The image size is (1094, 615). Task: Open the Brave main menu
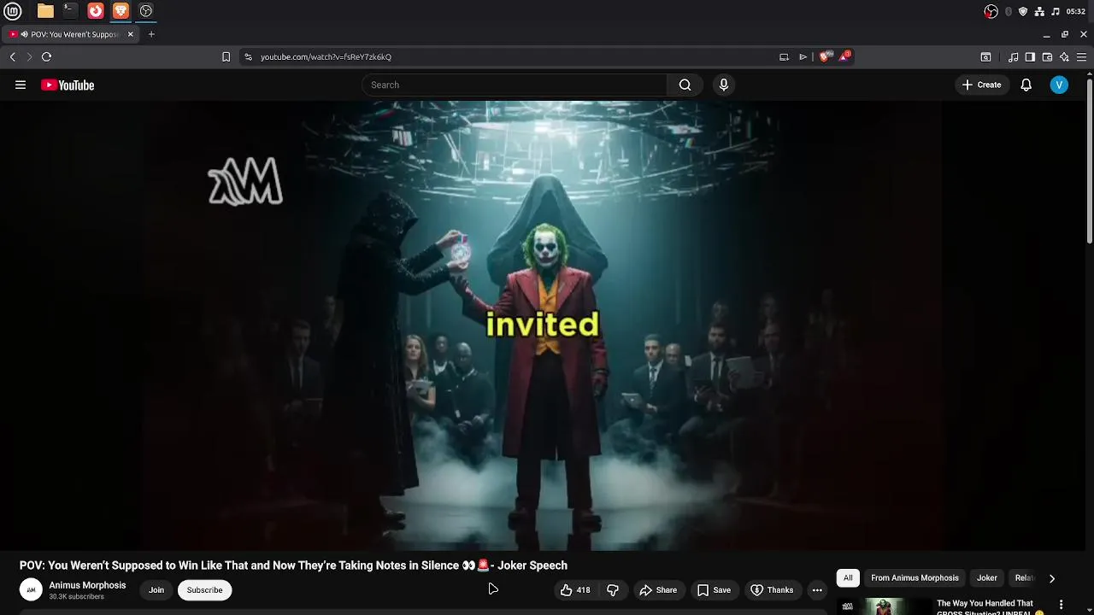click(1082, 57)
